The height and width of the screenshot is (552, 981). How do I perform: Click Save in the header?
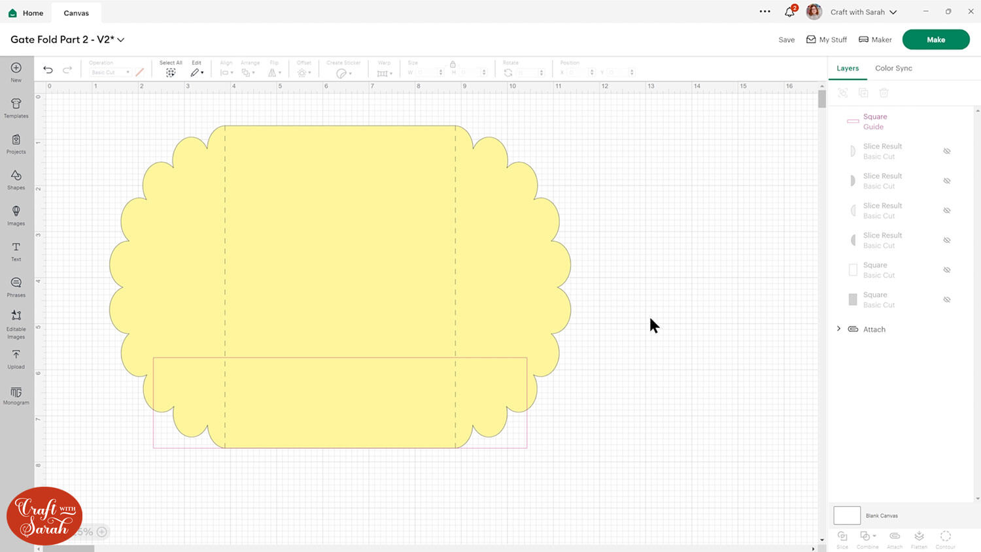[786, 40]
